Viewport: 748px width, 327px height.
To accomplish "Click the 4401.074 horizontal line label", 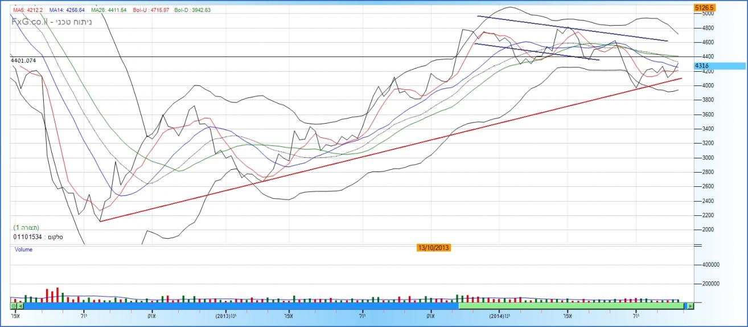I will [23, 60].
